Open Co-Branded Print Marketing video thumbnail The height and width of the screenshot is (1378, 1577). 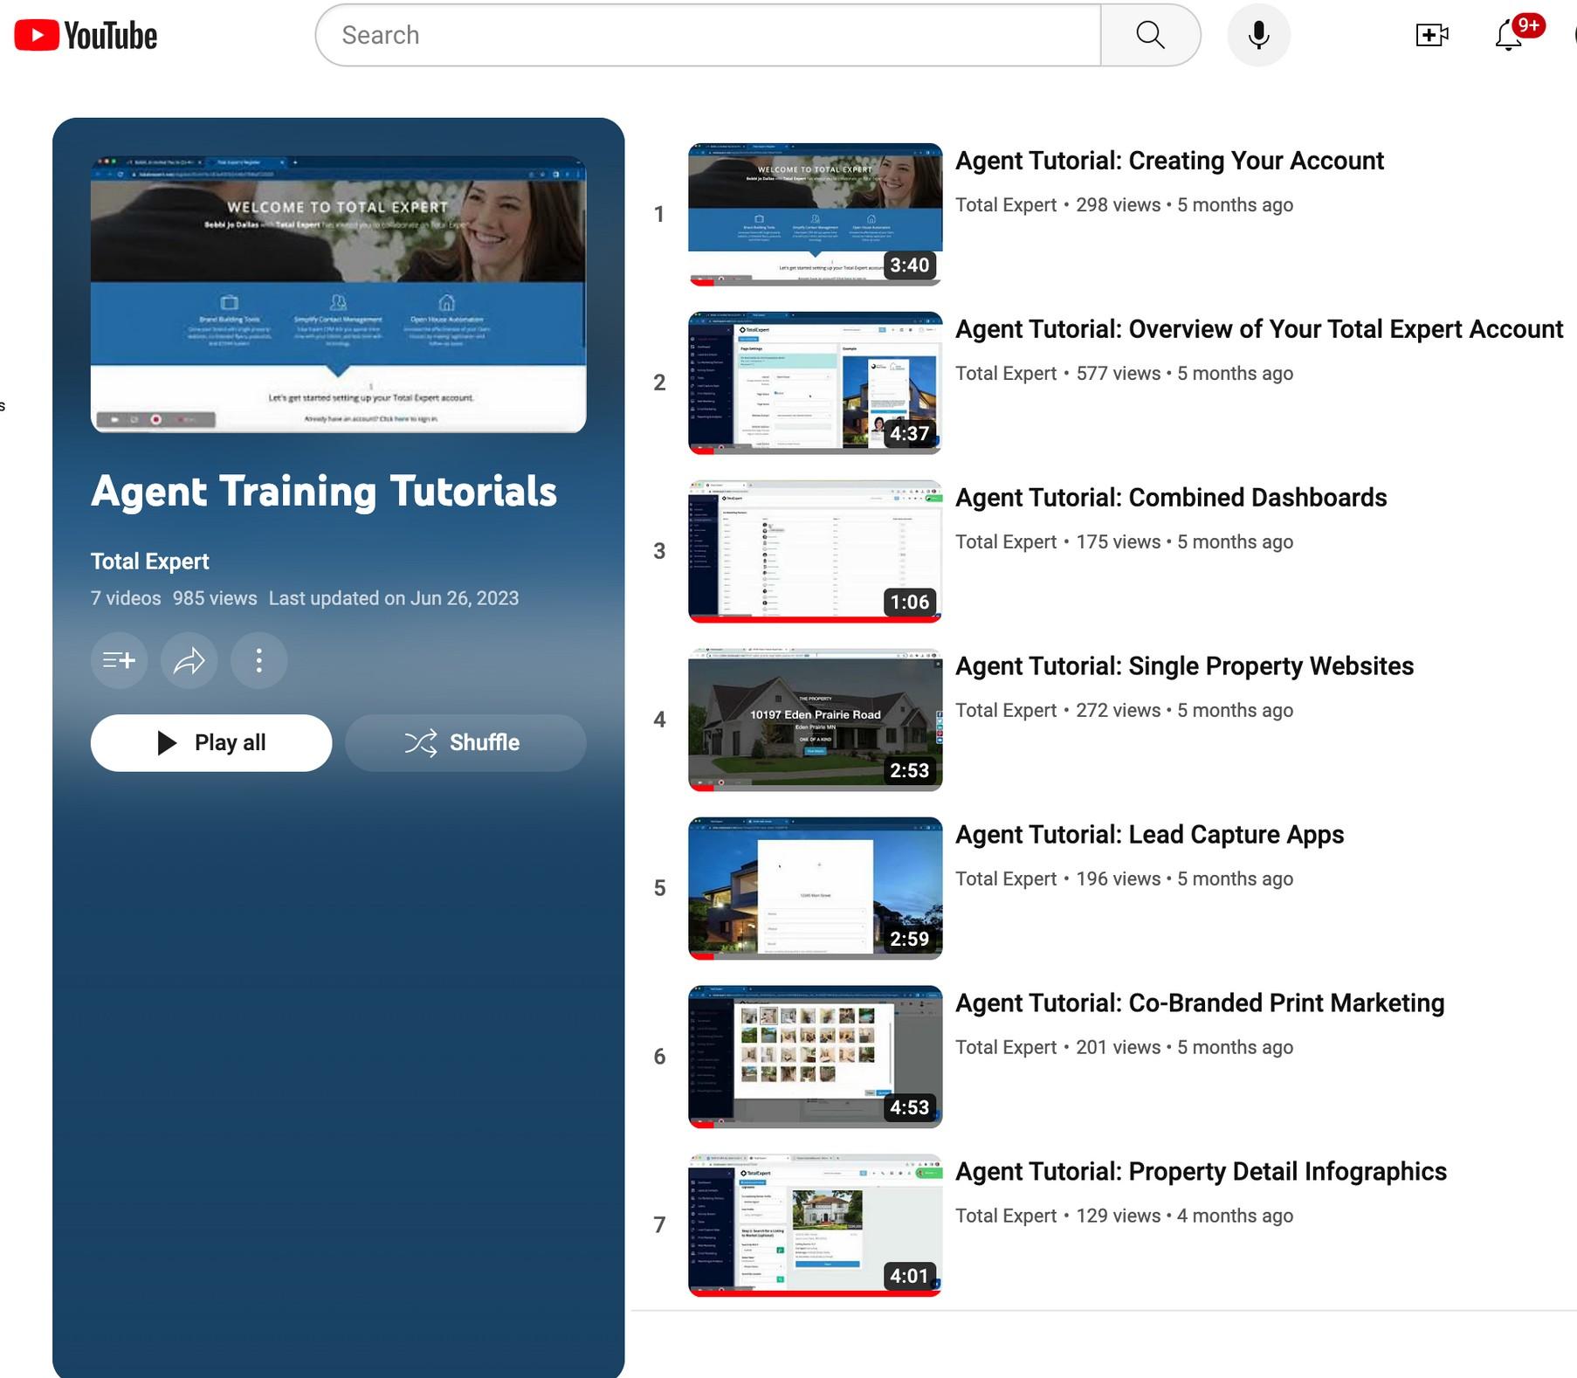click(x=816, y=1057)
